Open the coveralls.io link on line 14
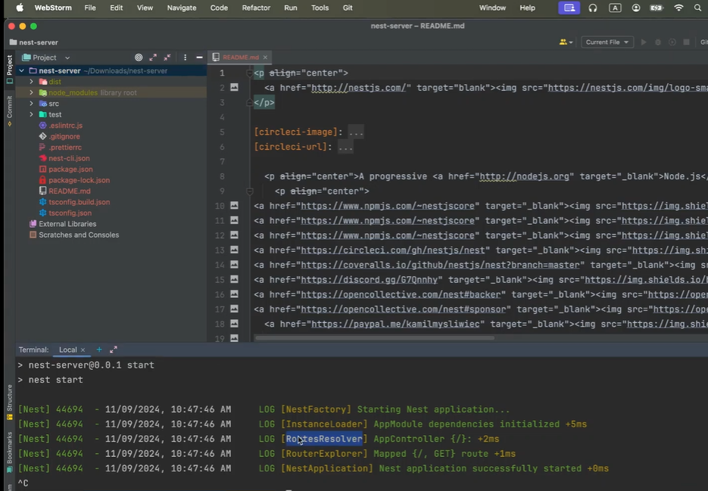Screen dimensions: 708x491 [x=440, y=265]
